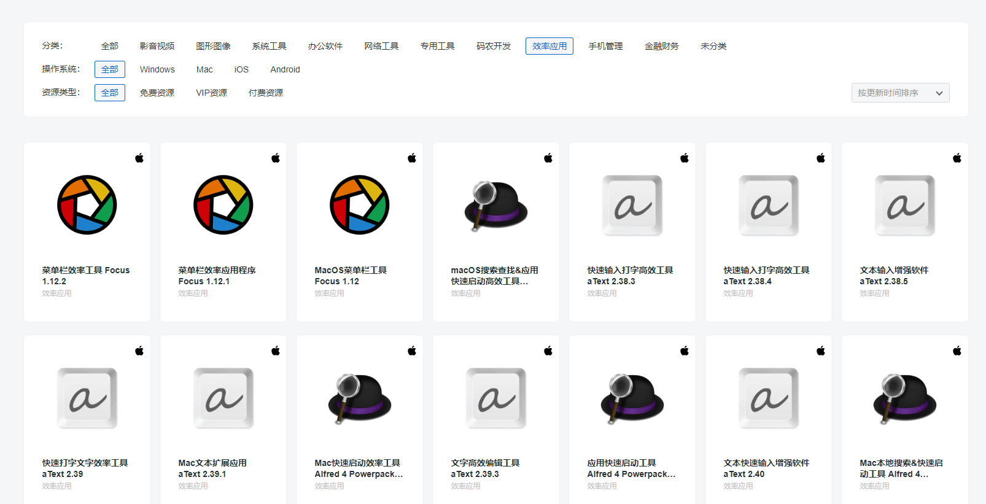The height and width of the screenshot is (504, 986).
Task: Switch to the 影音视频 category
Action: [x=157, y=46]
